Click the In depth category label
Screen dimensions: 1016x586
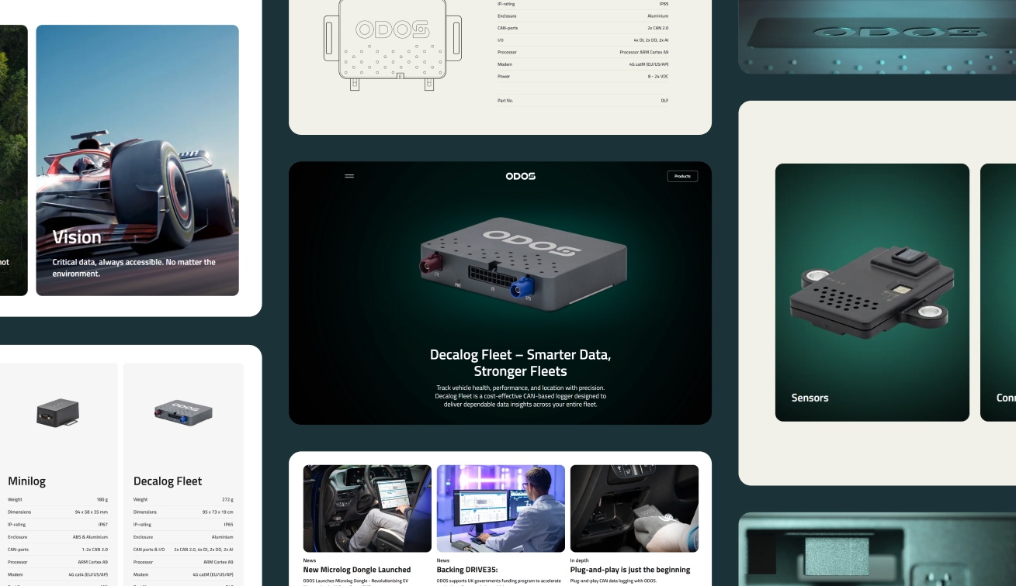(581, 560)
